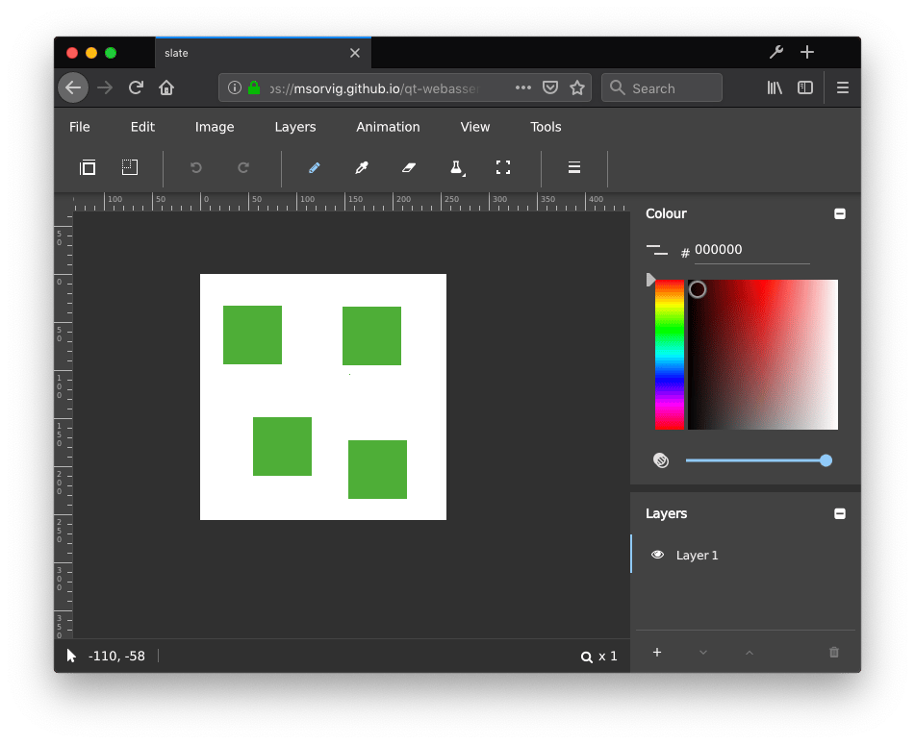Click the move layer down chevron
This screenshot has height=744, width=915.
[703, 653]
